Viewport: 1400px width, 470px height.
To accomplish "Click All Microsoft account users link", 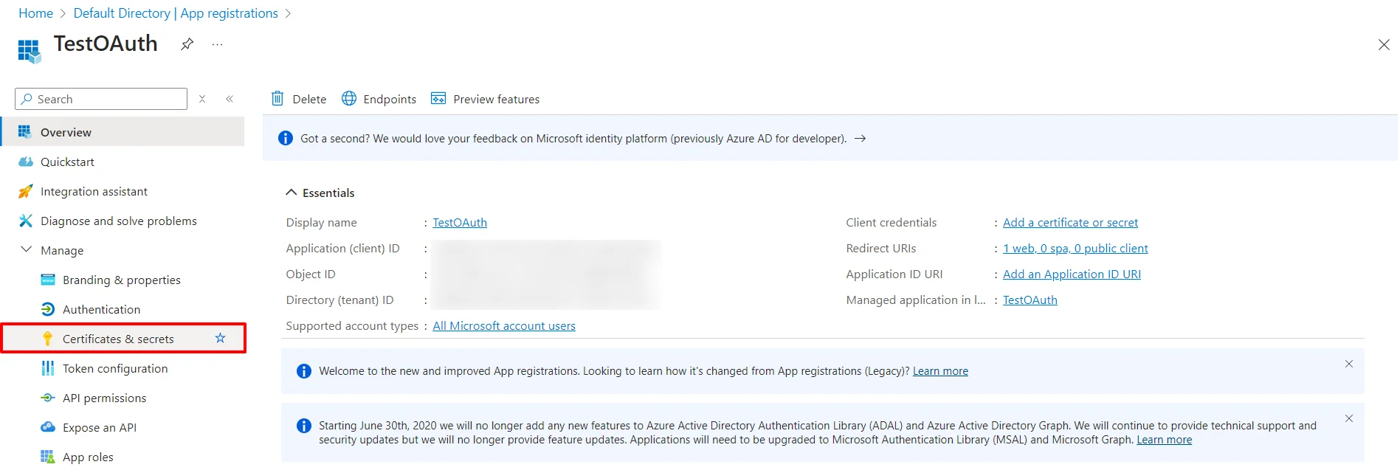I will [x=504, y=325].
